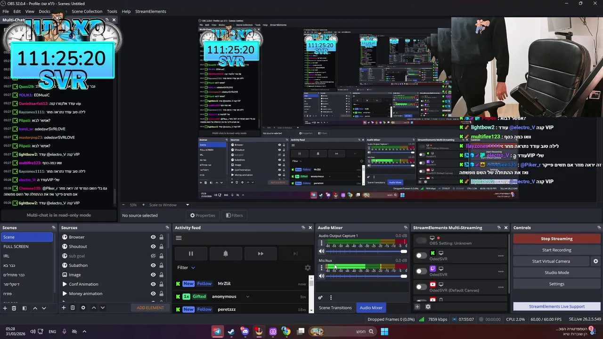The width and height of the screenshot is (603, 339).
Task: Click Start Virtual Camera button
Action: click(x=551, y=261)
